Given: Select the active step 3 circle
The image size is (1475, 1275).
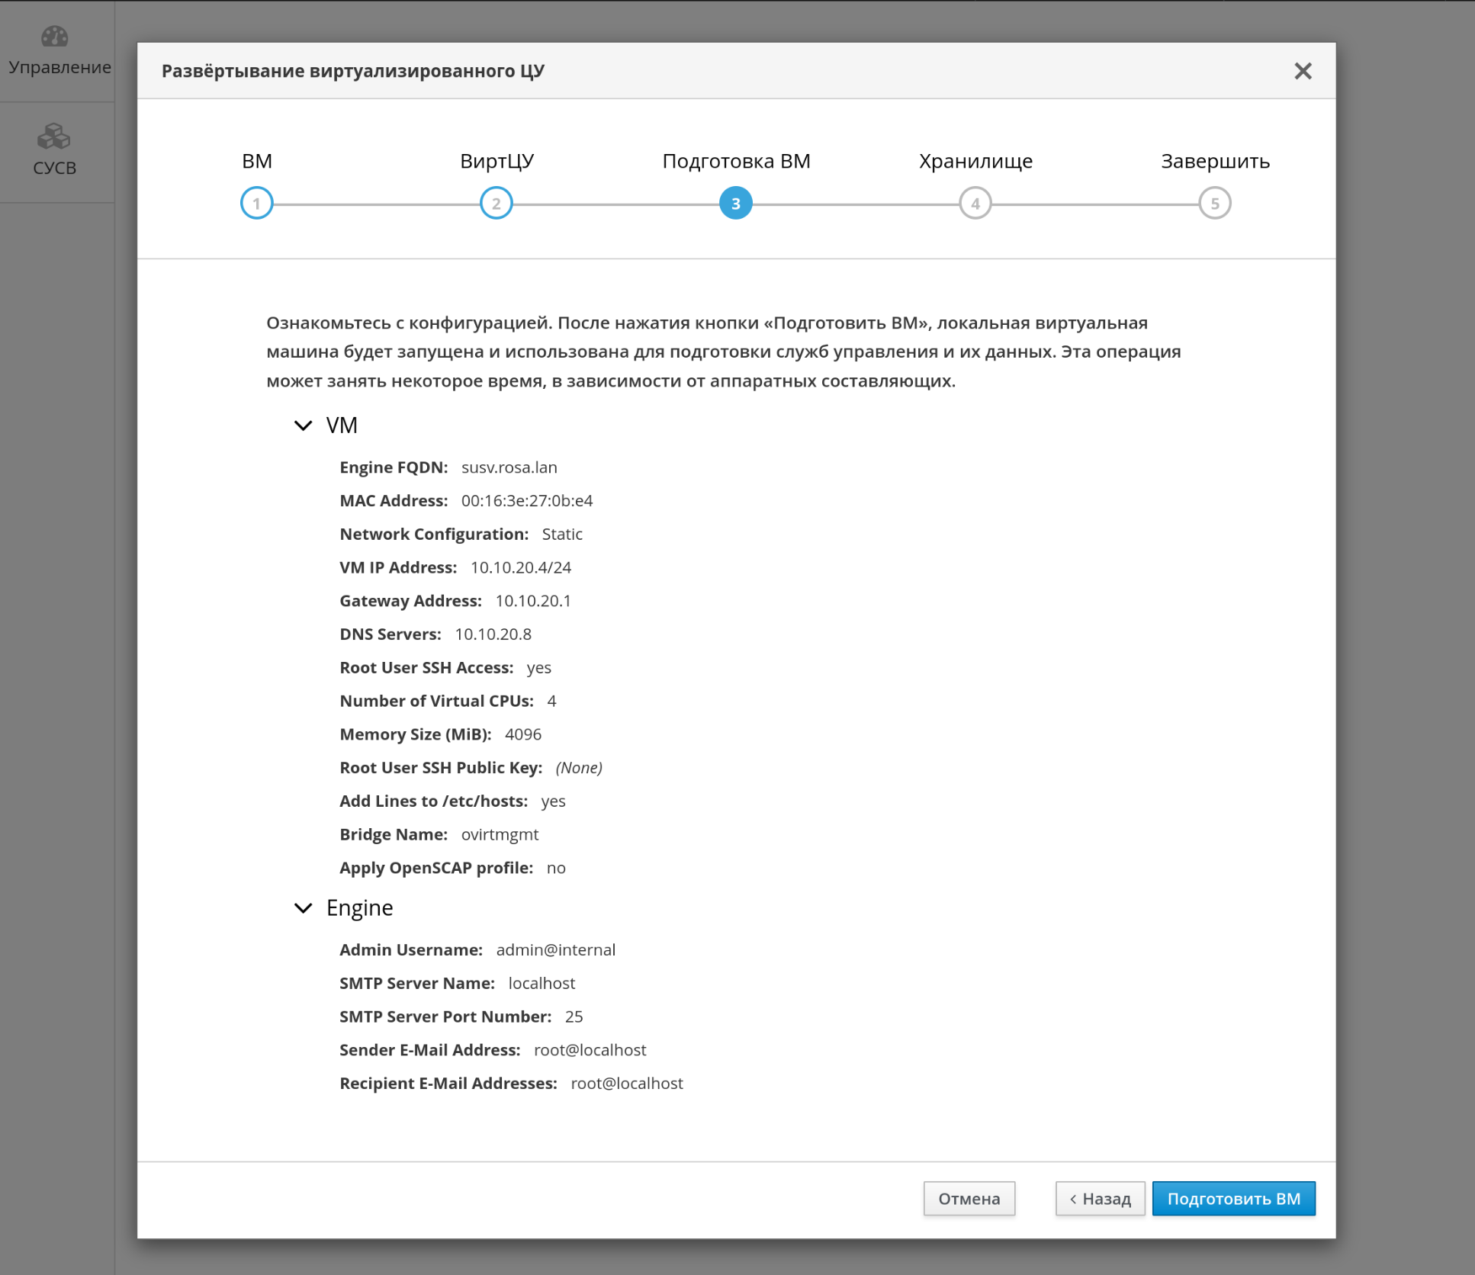Looking at the screenshot, I should [x=735, y=204].
